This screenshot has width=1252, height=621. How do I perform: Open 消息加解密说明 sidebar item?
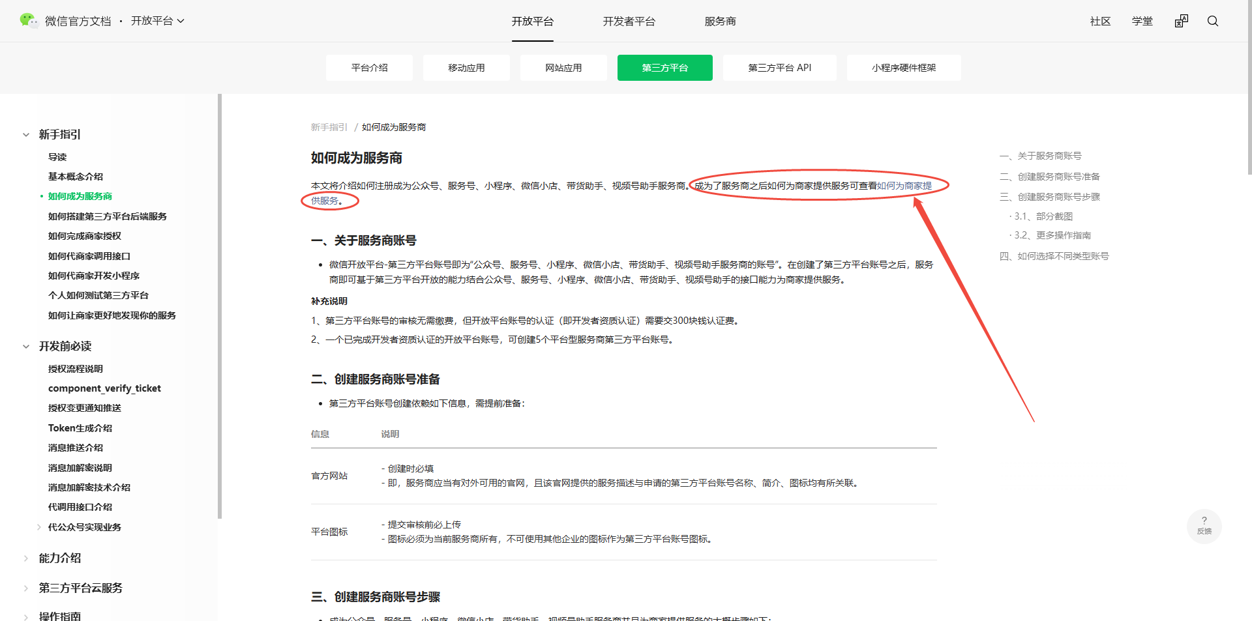tap(80, 468)
